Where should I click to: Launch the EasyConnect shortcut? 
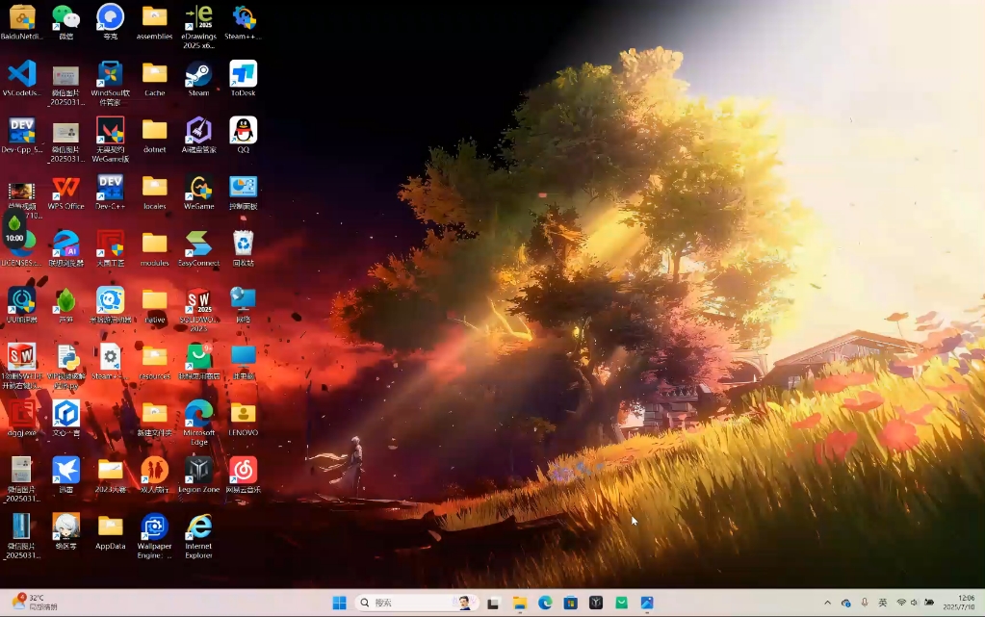coord(198,244)
